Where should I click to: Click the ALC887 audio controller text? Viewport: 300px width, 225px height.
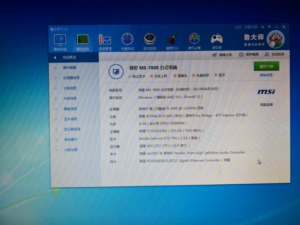[x=192, y=153]
